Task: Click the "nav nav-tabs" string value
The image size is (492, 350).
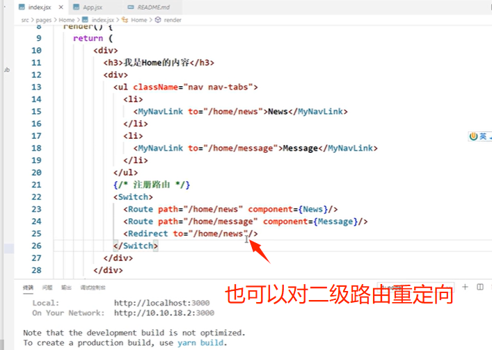Action: [x=218, y=87]
